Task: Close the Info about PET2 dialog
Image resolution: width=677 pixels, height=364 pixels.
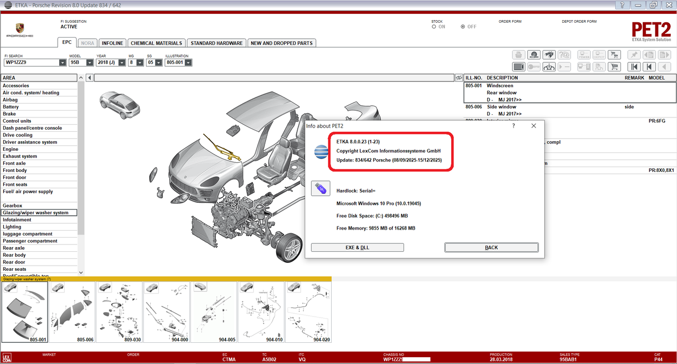Action: (x=534, y=126)
